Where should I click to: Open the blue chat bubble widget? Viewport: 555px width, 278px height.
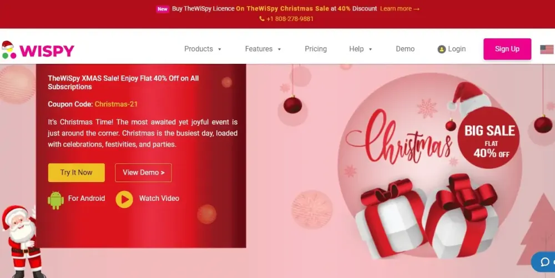click(543, 262)
